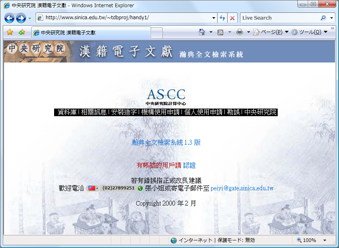Expand the Home button dropdown arrow
Screen dimensions: 339x248
coord(211,32)
